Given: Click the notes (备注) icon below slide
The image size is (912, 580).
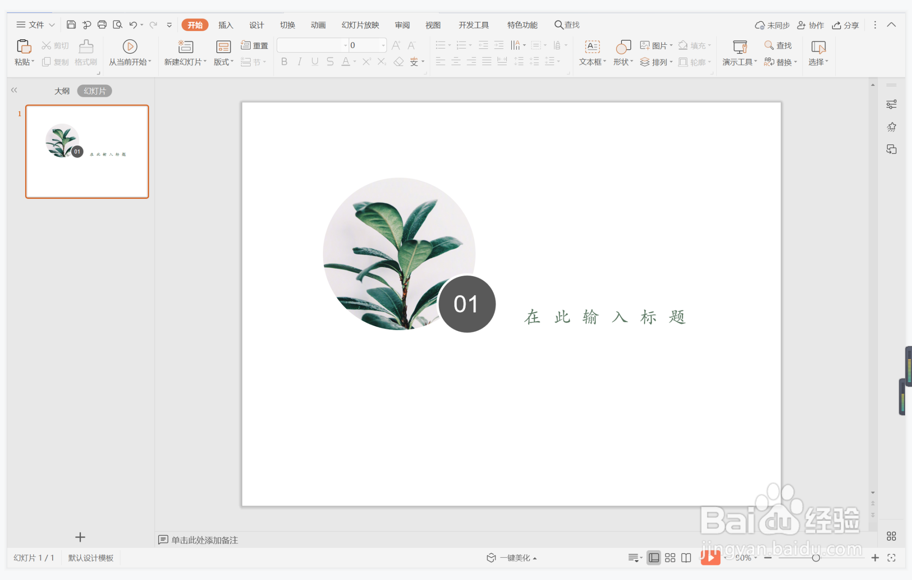Looking at the screenshot, I should point(163,540).
